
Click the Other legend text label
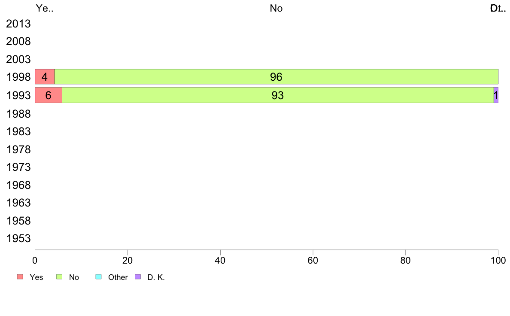pyautogui.click(x=118, y=277)
